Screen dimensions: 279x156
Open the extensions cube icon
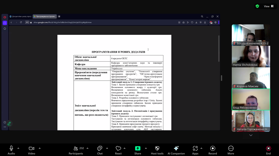(215, 23)
